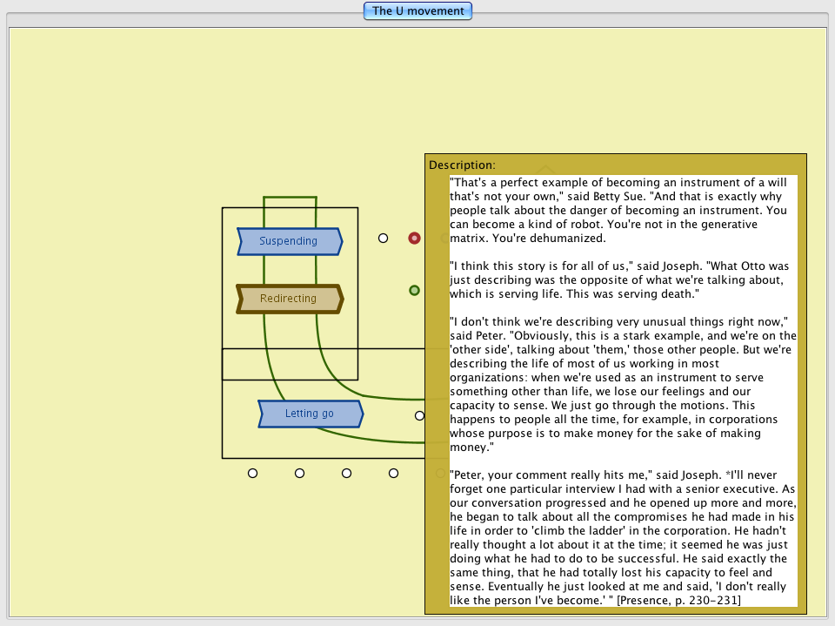
Task: Click the "[Presence, p. 230-231]" citation
Action: pos(678,600)
